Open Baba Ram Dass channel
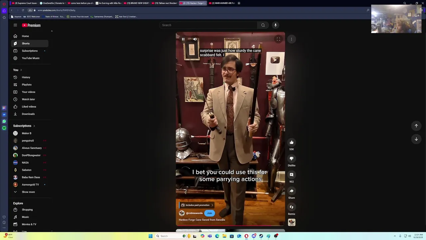The width and height of the screenshot is (426, 240). click(x=29, y=177)
